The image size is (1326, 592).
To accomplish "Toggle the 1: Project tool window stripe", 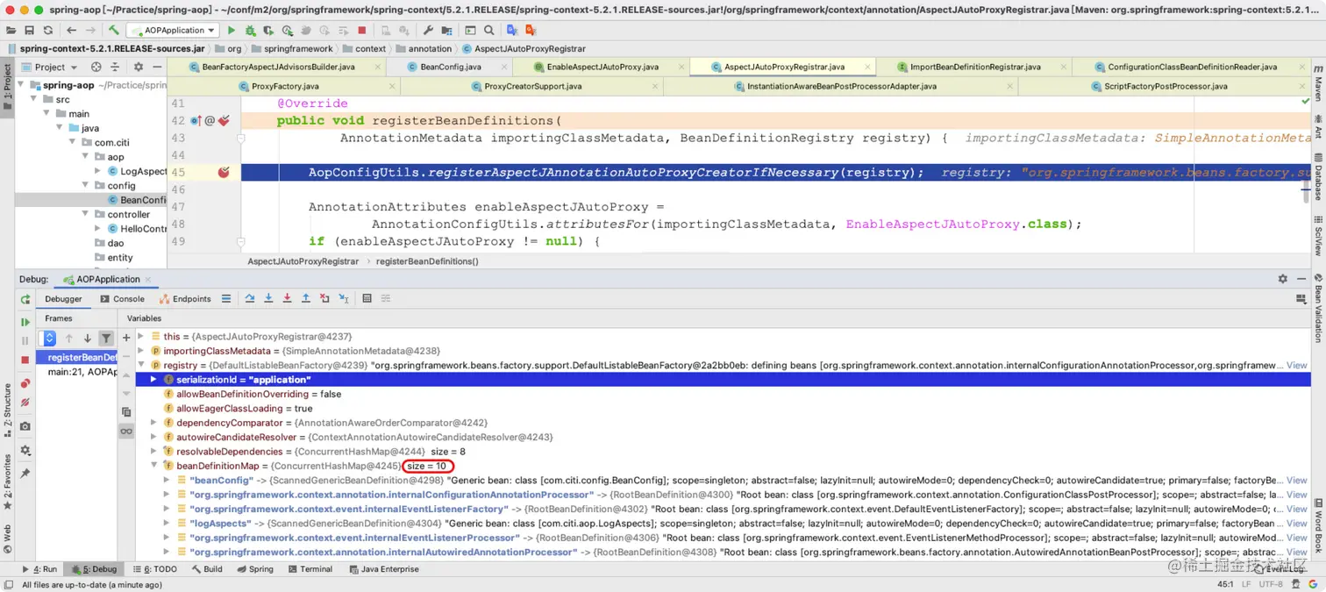I will click(7, 86).
